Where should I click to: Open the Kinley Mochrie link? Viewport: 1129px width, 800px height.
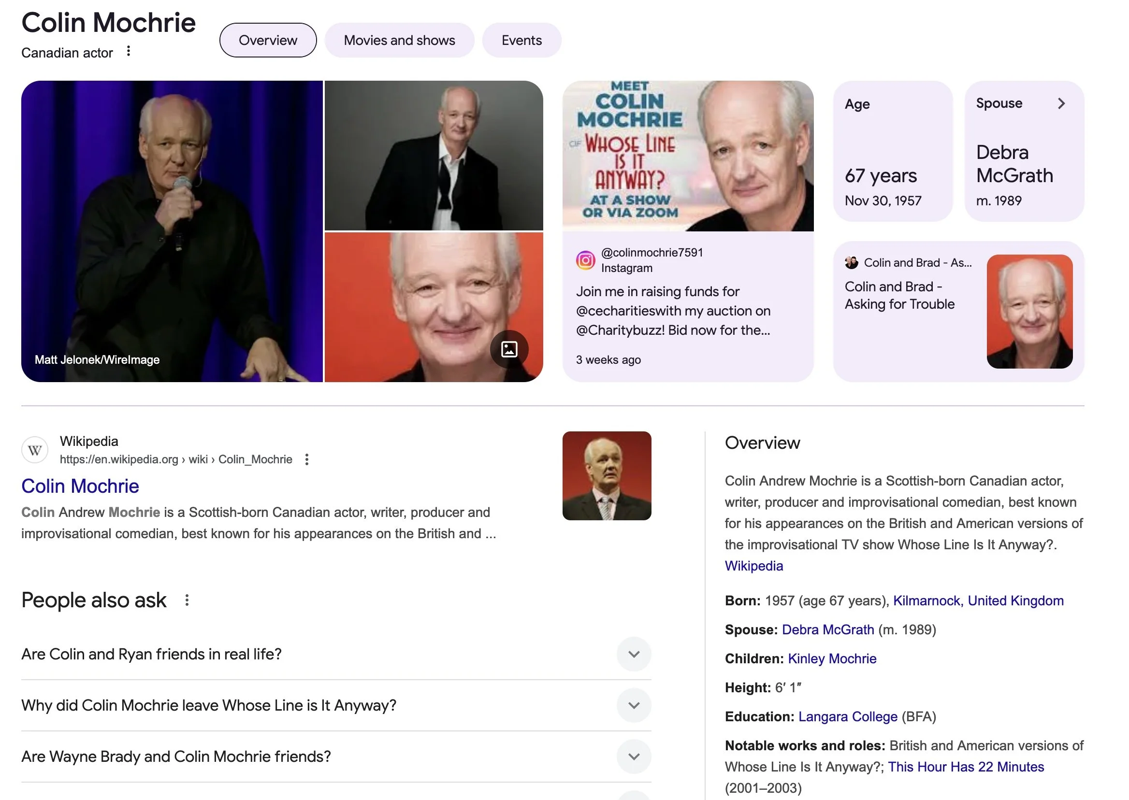(832, 658)
